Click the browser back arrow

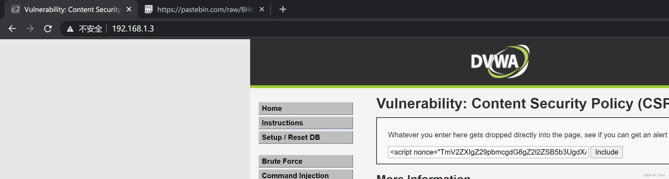(12, 29)
